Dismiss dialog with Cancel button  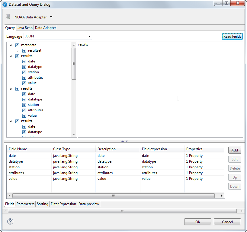(227, 222)
